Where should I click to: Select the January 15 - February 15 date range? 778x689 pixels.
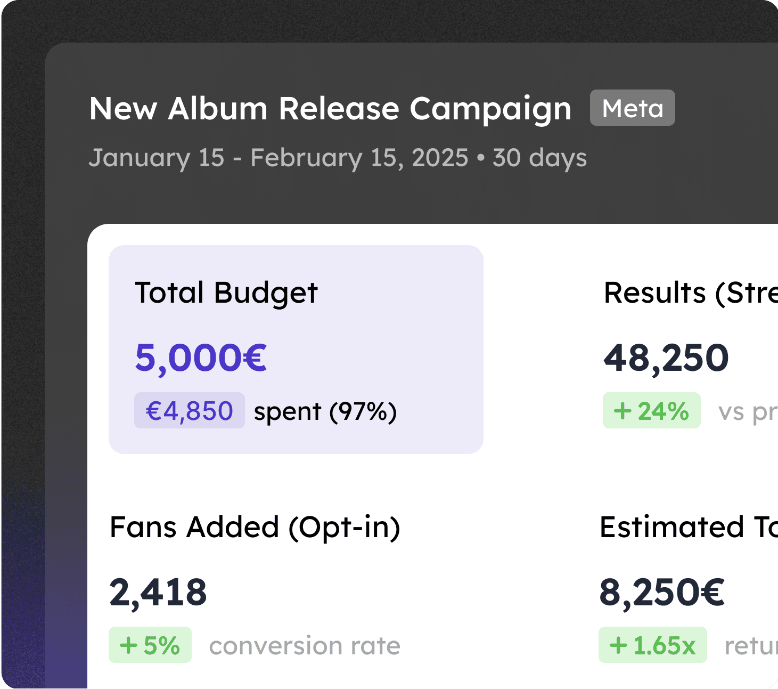[278, 158]
